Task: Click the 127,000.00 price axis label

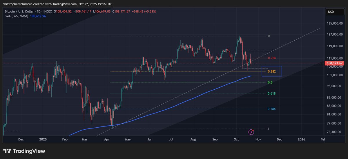Action: [335, 35]
